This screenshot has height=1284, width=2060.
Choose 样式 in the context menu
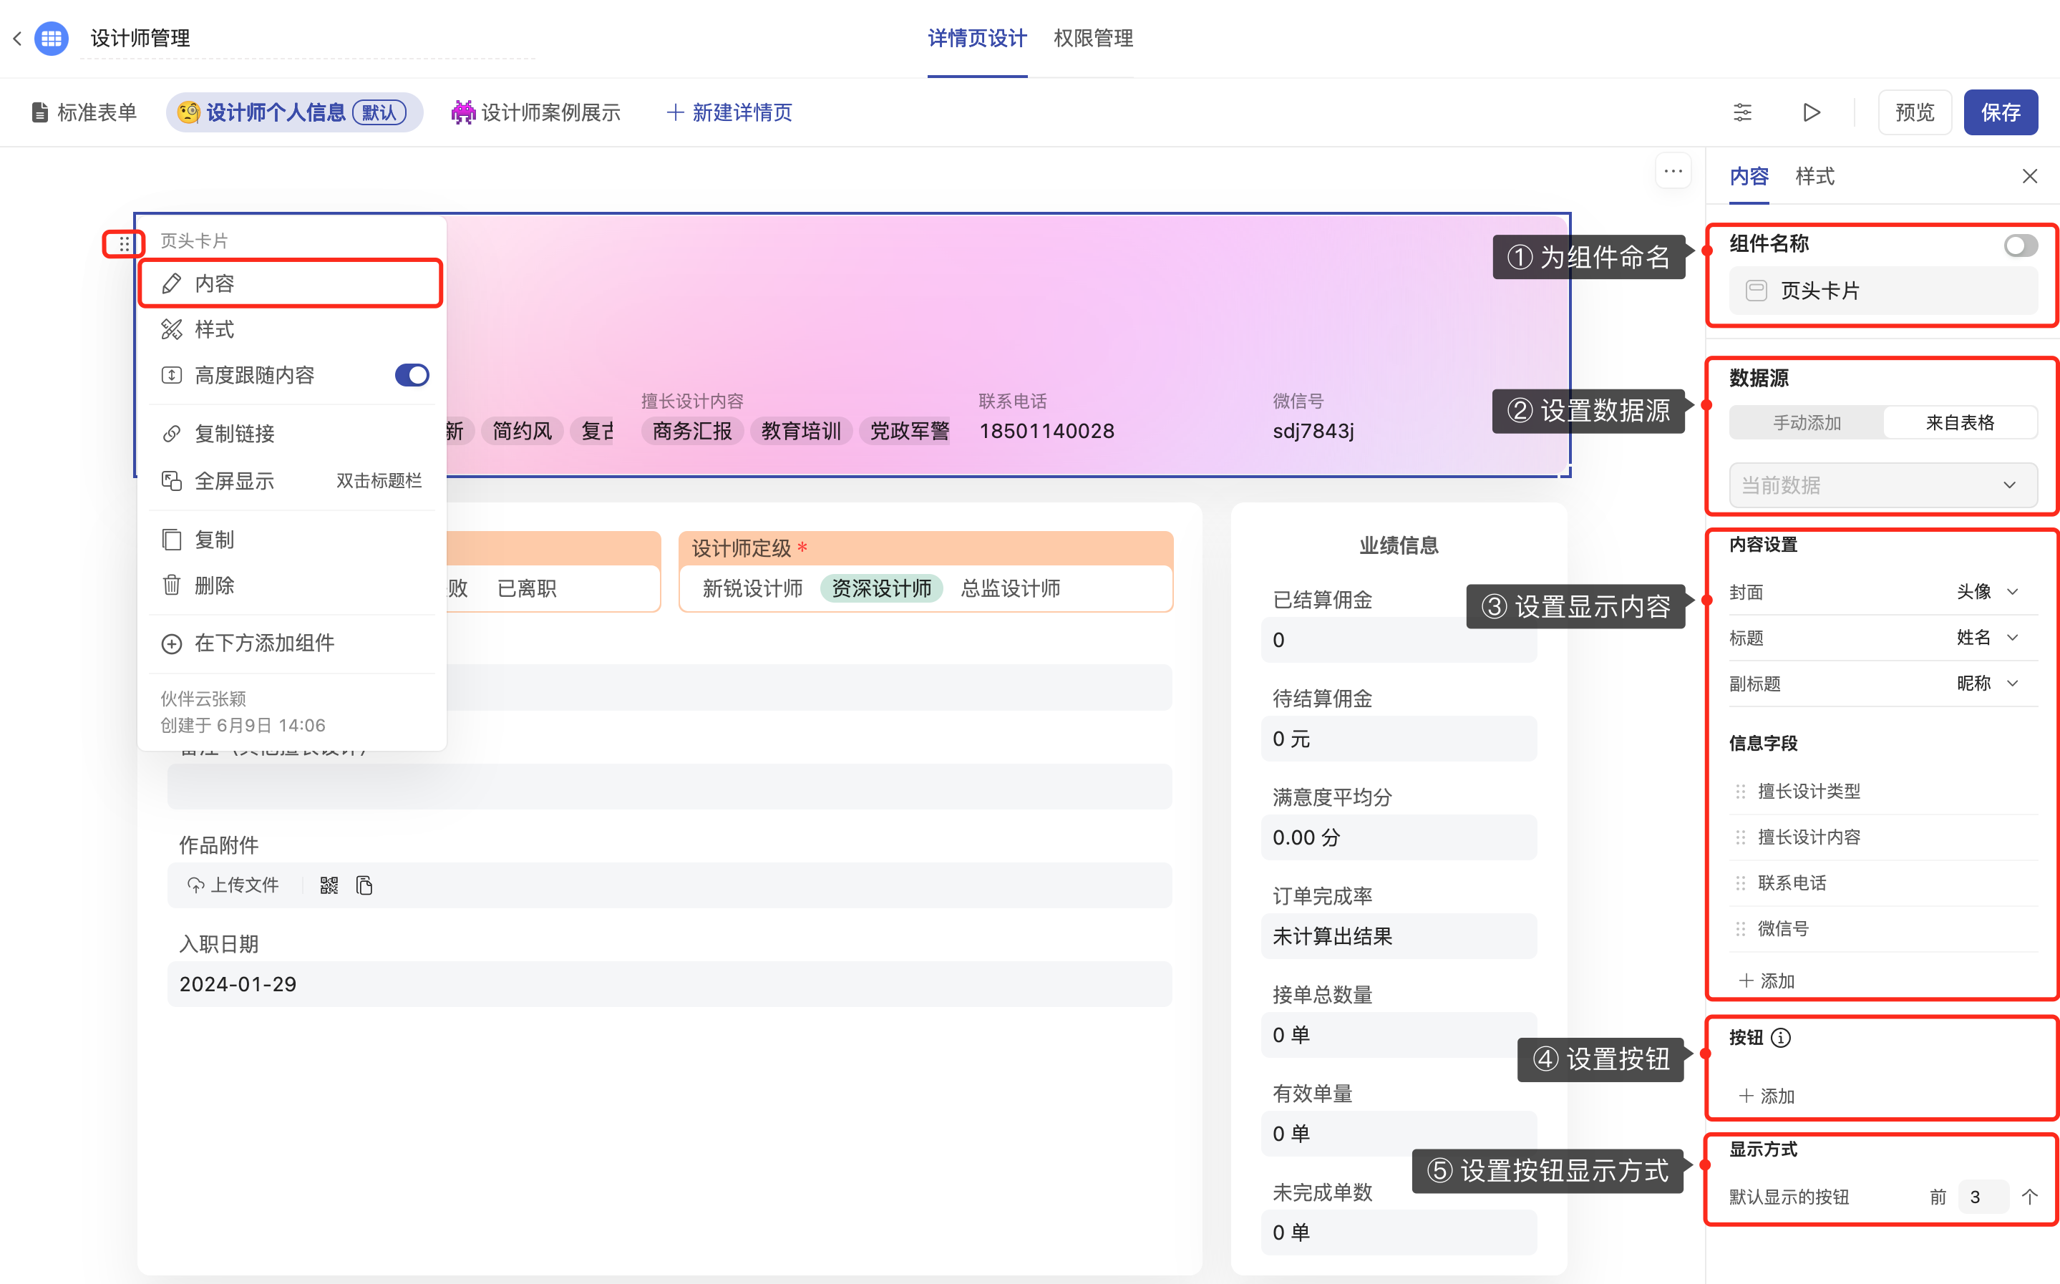[x=291, y=329]
